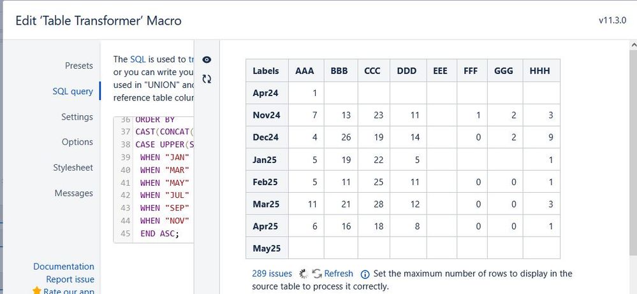
Task: Select the Dec24 row label
Action: [x=266, y=137]
